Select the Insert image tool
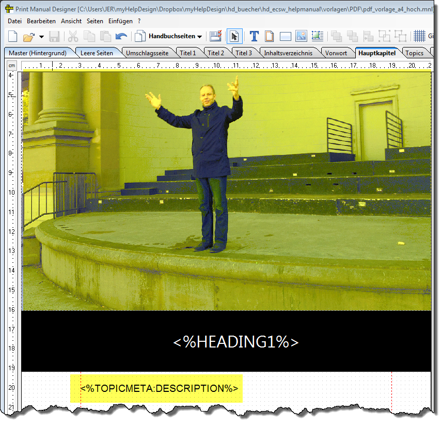The width and height of the screenshot is (442, 427). (301, 36)
